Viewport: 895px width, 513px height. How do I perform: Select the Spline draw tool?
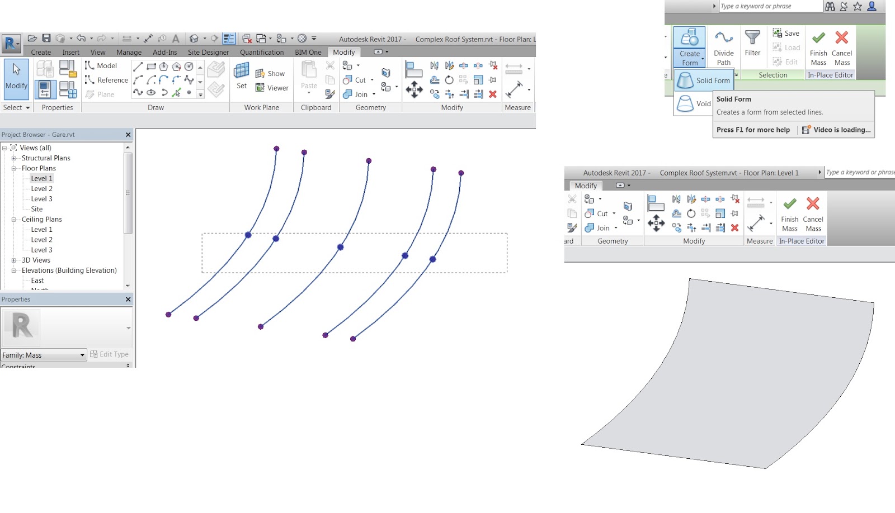pyautogui.click(x=138, y=93)
